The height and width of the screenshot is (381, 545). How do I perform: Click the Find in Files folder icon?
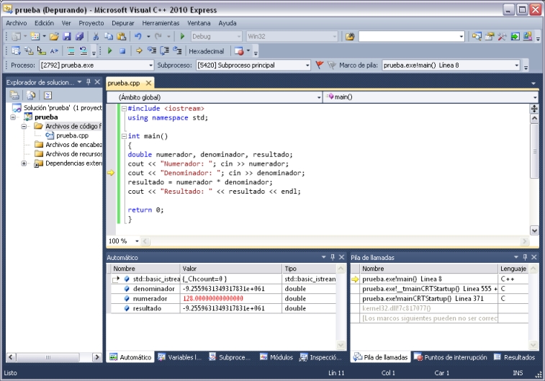point(350,36)
